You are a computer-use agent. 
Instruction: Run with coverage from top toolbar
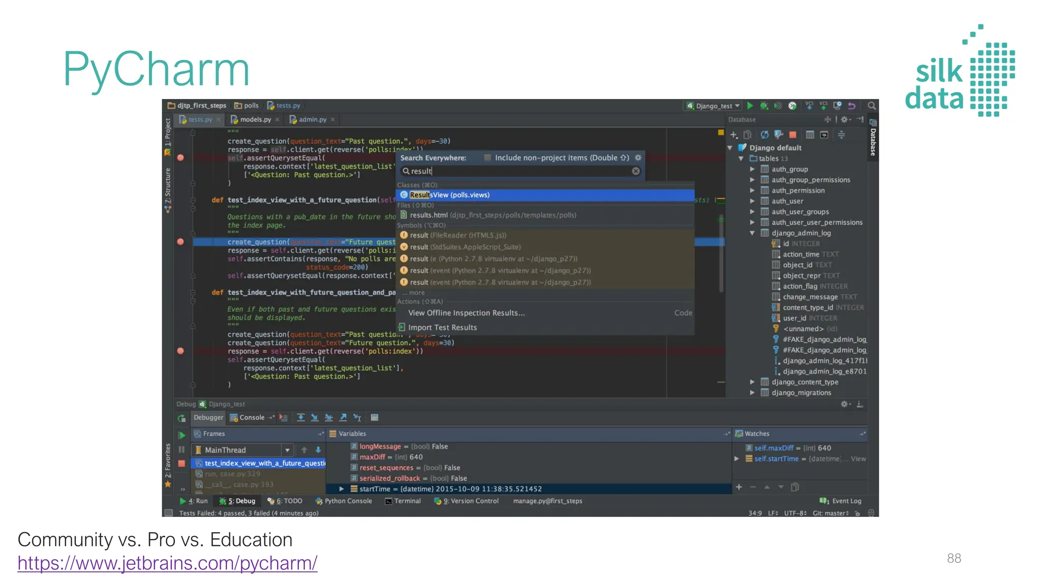pyautogui.click(x=778, y=106)
